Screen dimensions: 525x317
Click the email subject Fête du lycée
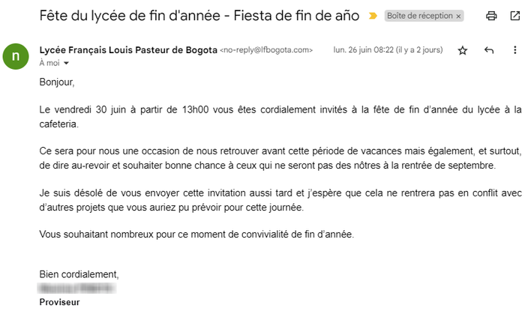[199, 15]
